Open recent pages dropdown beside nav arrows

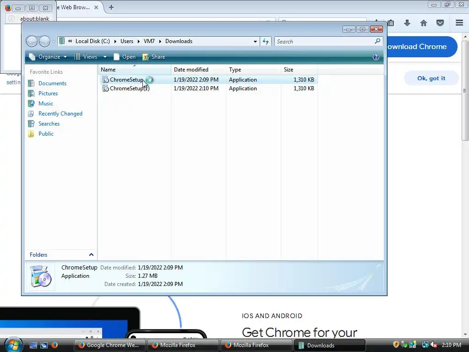(x=54, y=42)
